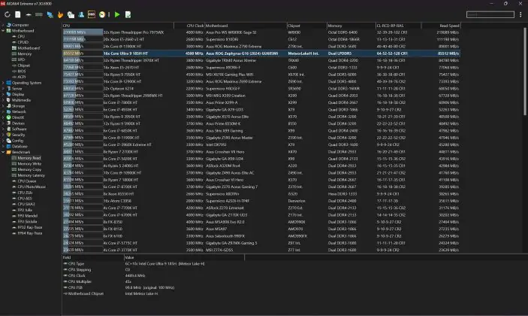The height and width of the screenshot is (316, 528).
Task: Sort by the CPU Clock column header
Action: click(x=189, y=26)
